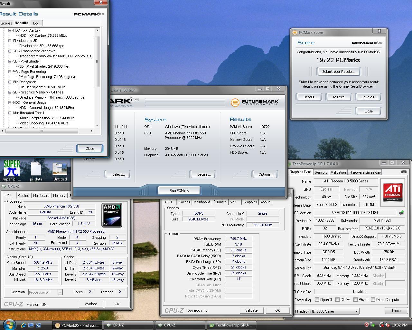Image resolution: width=412 pixels, height=330 pixels.
Task: Click the Core Speed value 5674.9 MHz
Action: (x=43, y=263)
